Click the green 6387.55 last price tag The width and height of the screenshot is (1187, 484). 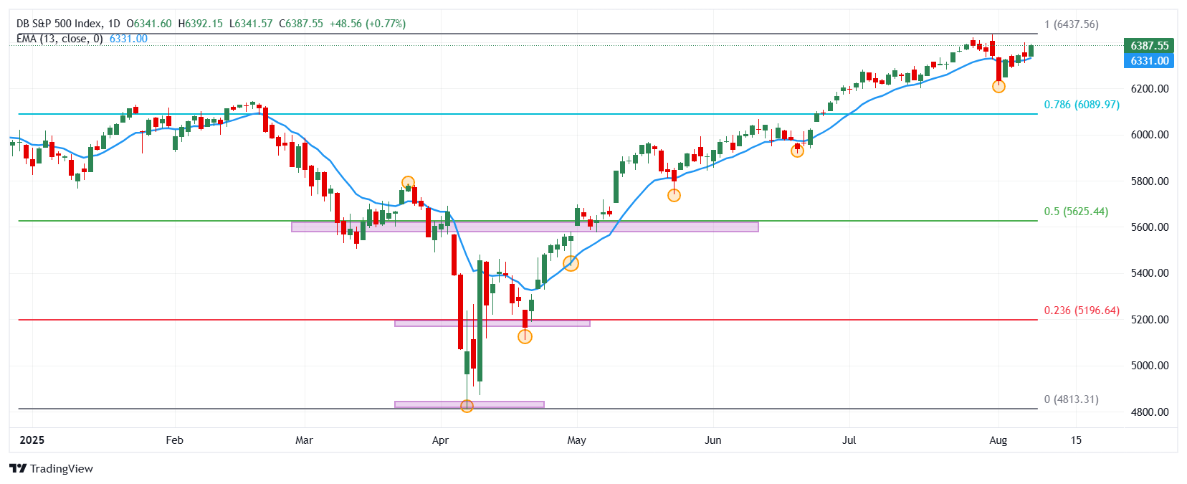pos(1149,45)
